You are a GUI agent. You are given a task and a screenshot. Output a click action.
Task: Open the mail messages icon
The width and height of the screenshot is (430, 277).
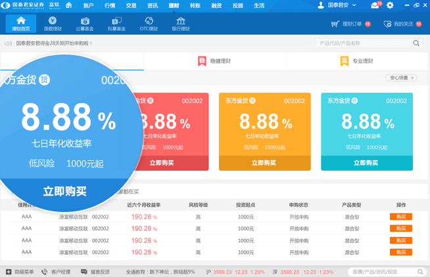[x=375, y=5]
